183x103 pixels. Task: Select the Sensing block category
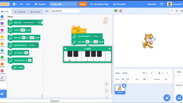pos(2,51)
